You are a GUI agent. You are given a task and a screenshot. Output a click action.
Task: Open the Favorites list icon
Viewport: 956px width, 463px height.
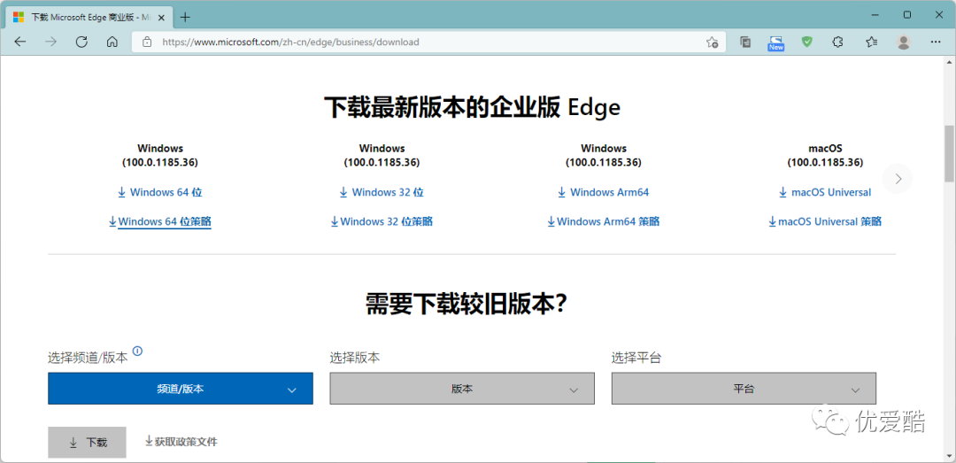(x=871, y=42)
